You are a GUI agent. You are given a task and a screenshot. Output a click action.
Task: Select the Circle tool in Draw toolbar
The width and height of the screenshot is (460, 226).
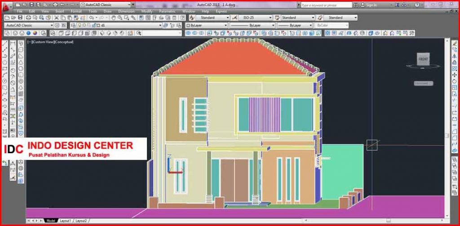pyautogui.click(x=4, y=80)
